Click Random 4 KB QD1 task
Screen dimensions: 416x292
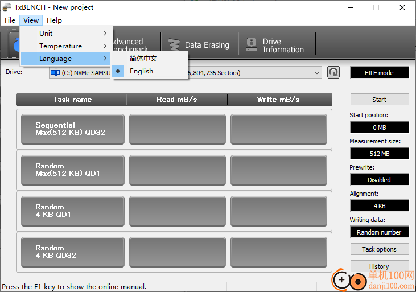pos(73,211)
